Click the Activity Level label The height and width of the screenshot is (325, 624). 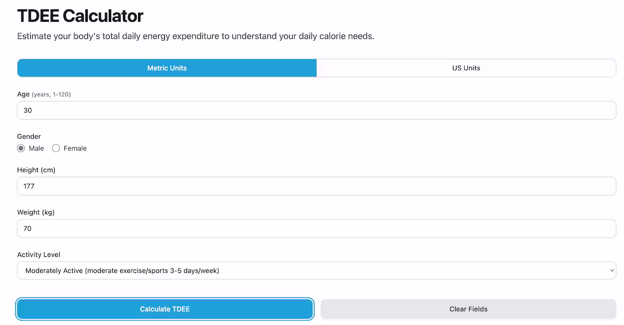38,255
